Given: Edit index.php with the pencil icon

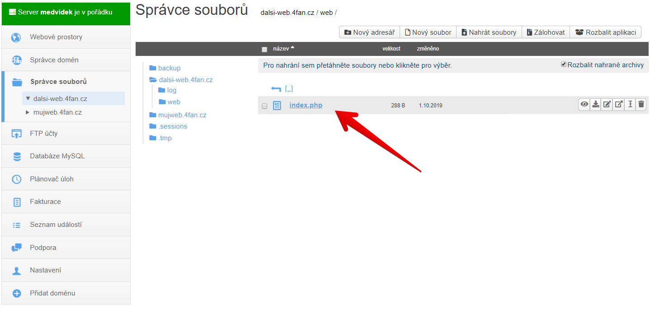Looking at the screenshot, I should [x=607, y=105].
